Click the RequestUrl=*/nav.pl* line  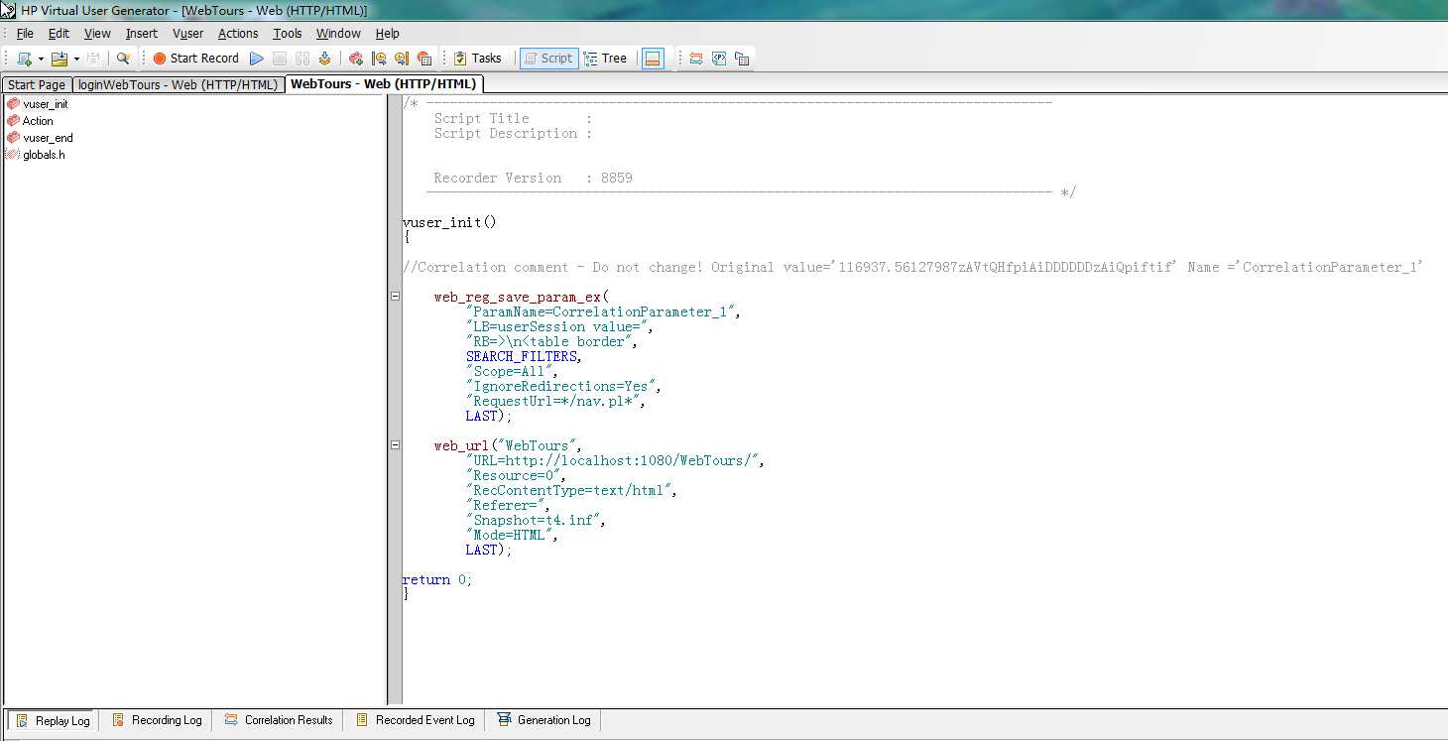click(x=557, y=401)
